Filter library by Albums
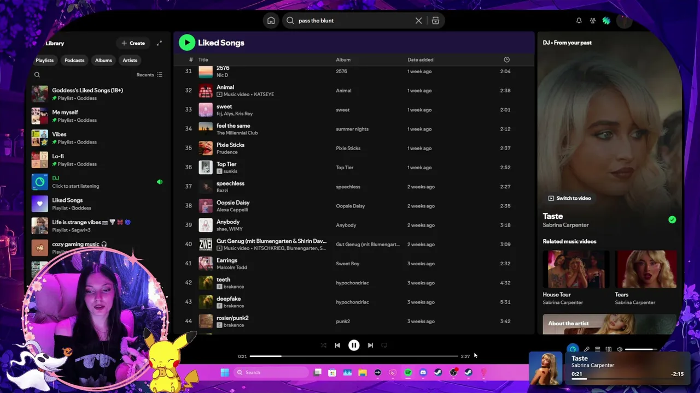Screen dimensions: 700x393 [x=103, y=61]
